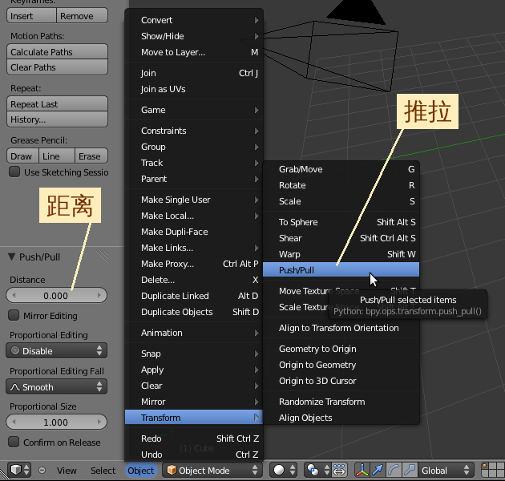
Task: Click the Smooth falloff curve icon
Action: coord(15,387)
